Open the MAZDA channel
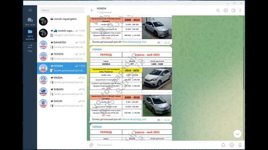The height and width of the screenshot is (150, 268). (x=62, y=80)
